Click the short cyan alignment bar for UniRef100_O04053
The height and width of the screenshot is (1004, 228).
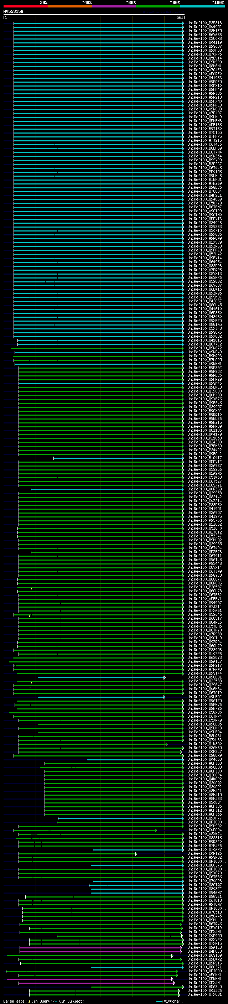tap(136, 760)
